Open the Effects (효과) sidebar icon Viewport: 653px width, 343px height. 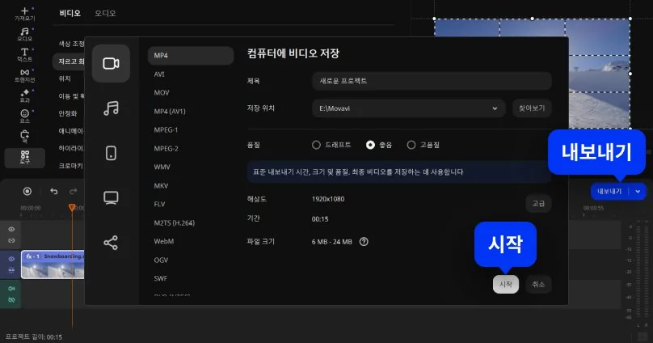pyautogui.click(x=24, y=95)
